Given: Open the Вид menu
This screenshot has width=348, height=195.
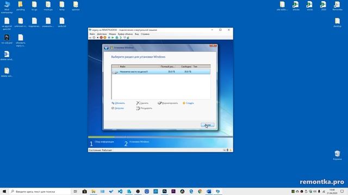Looking at the screenshot, I should pos(136,34).
